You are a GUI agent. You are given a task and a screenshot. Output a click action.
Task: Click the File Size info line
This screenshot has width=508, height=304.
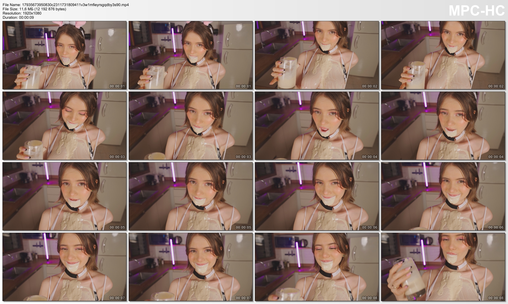click(34, 9)
